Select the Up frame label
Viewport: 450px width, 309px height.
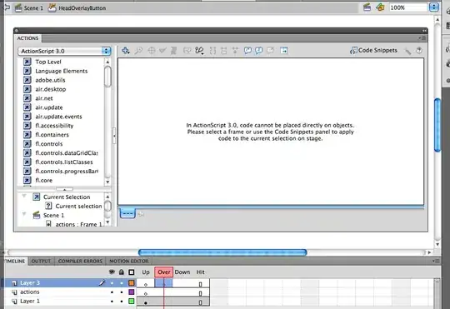146,272
